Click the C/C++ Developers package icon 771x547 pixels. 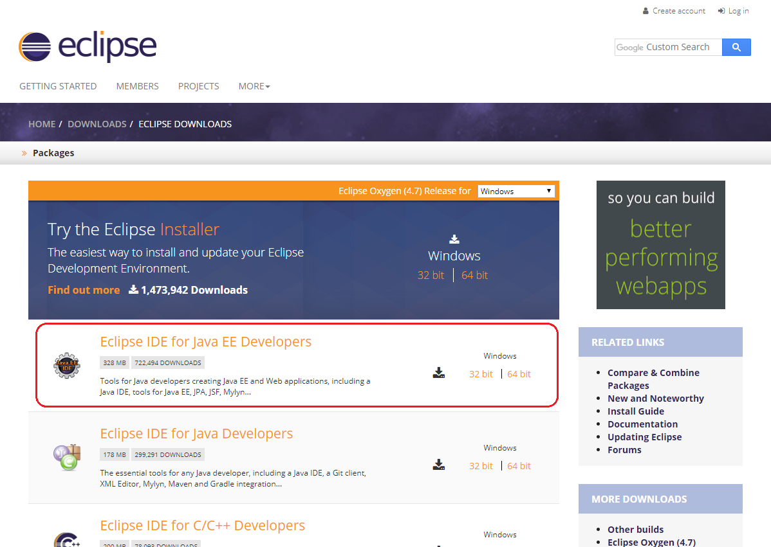67,540
